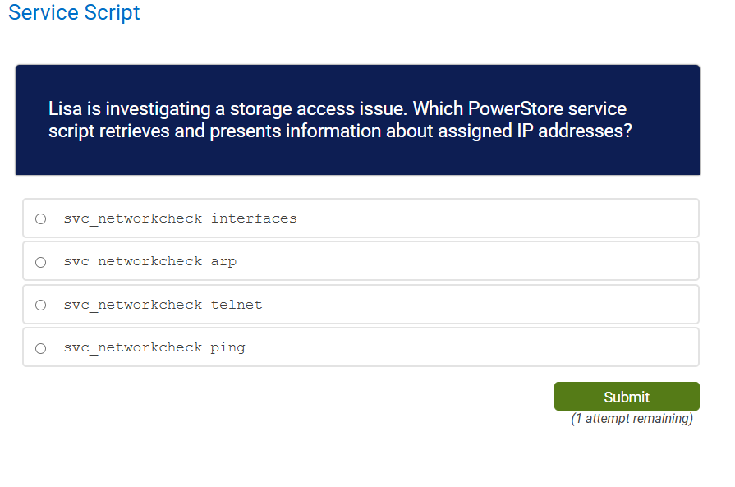Click the 1 attempt remaining text
Image resolution: width=735 pixels, height=487 pixels.
pyautogui.click(x=632, y=418)
